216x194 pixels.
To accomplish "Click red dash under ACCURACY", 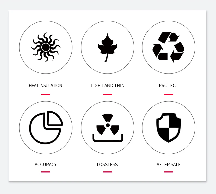I will (x=46, y=172).
